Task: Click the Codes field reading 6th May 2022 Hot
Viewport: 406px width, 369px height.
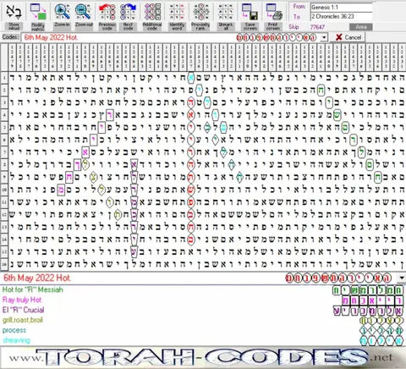Action: (x=171, y=37)
